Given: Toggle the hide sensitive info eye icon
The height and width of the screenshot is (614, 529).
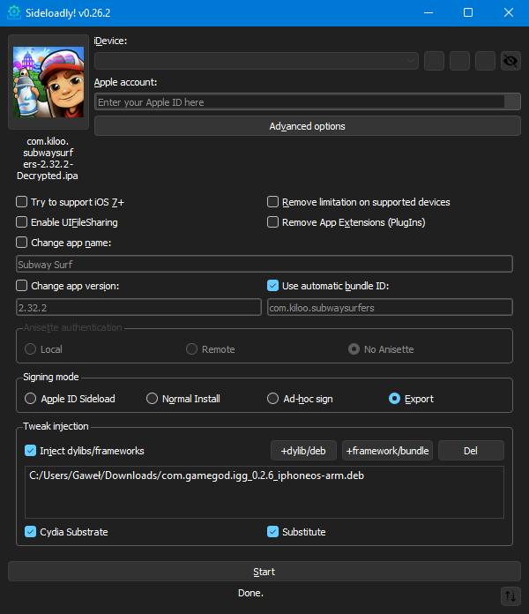Looking at the screenshot, I should (x=510, y=61).
